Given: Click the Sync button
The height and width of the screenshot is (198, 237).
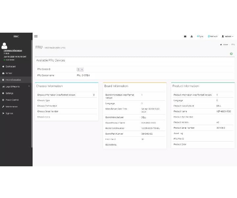Looking at the screenshot, I should tap(200, 36).
